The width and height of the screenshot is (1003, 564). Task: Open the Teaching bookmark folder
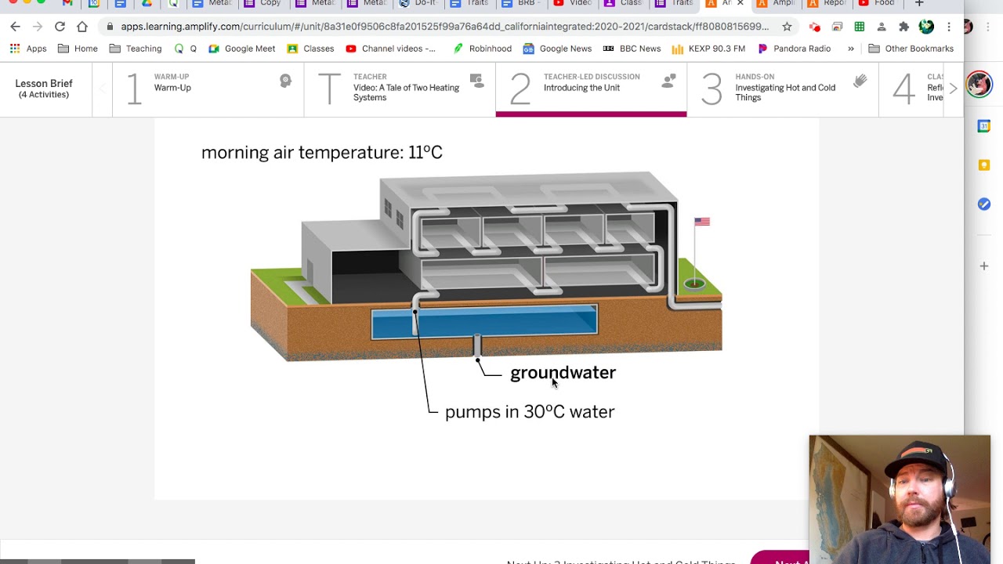tap(136, 49)
